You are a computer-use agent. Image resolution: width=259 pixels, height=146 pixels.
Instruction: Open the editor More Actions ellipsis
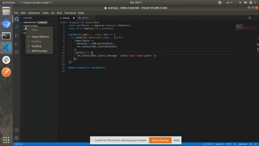(x=255, y=18)
